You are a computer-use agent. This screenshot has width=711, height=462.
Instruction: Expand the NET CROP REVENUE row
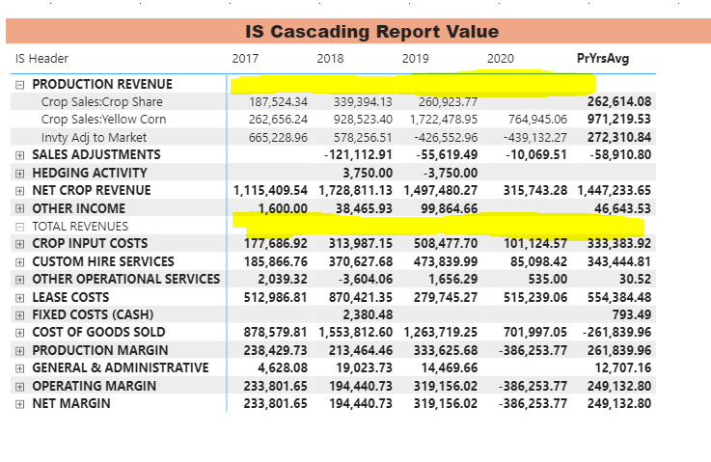[x=19, y=191]
